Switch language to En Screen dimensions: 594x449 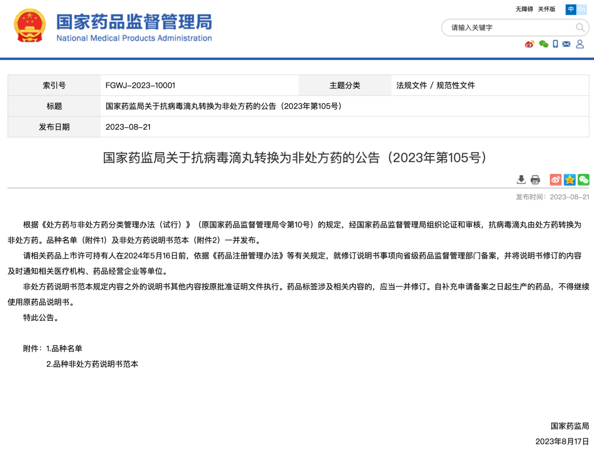coord(581,9)
